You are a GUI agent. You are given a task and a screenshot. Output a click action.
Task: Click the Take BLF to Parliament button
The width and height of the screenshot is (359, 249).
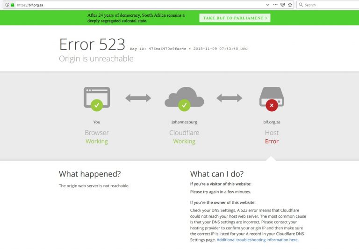coord(235,18)
